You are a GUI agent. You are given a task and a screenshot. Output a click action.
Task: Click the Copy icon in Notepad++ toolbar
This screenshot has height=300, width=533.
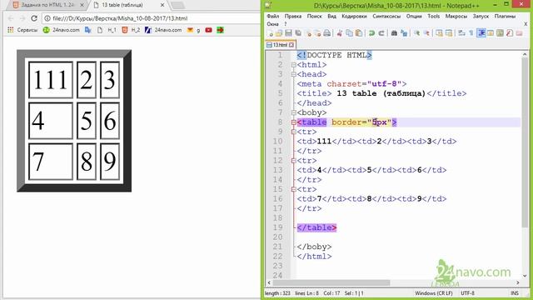tap(349, 33)
